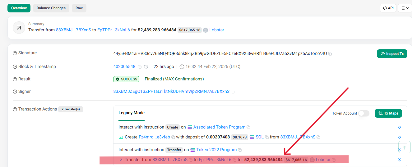Copy the transaction signature
The image size is (412, 167).
330,54
